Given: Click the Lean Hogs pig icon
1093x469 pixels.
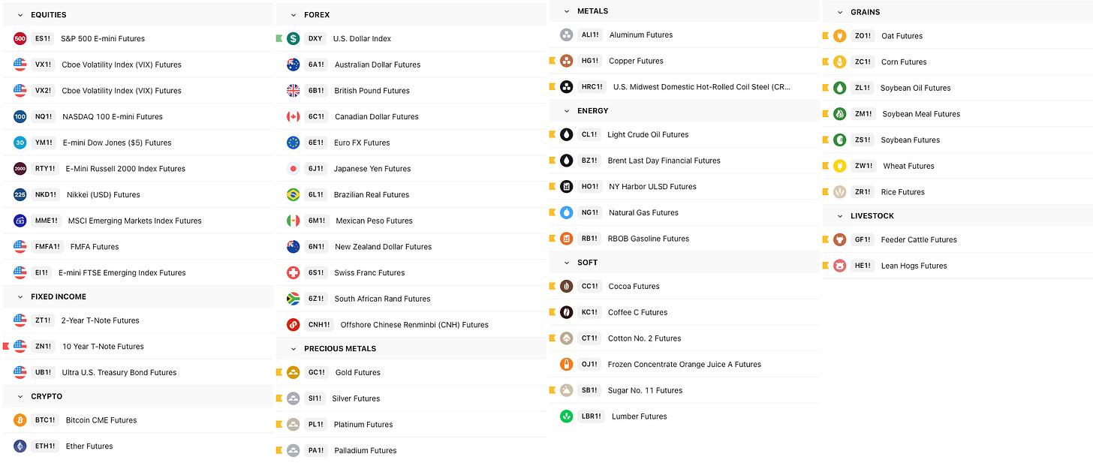Looking at the screenshot, I should point(840,265).
